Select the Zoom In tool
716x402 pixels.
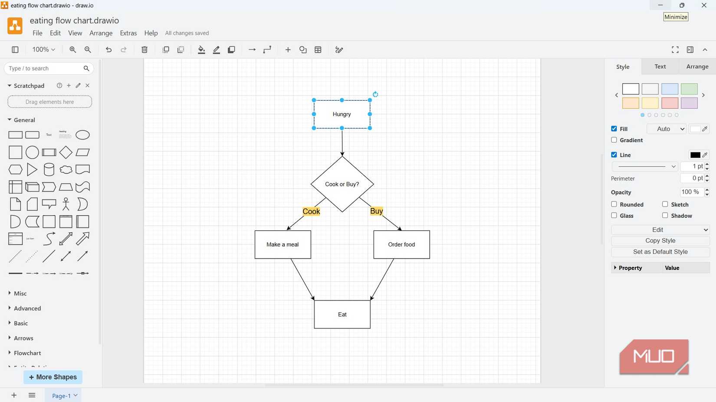(x=72, y=50)
